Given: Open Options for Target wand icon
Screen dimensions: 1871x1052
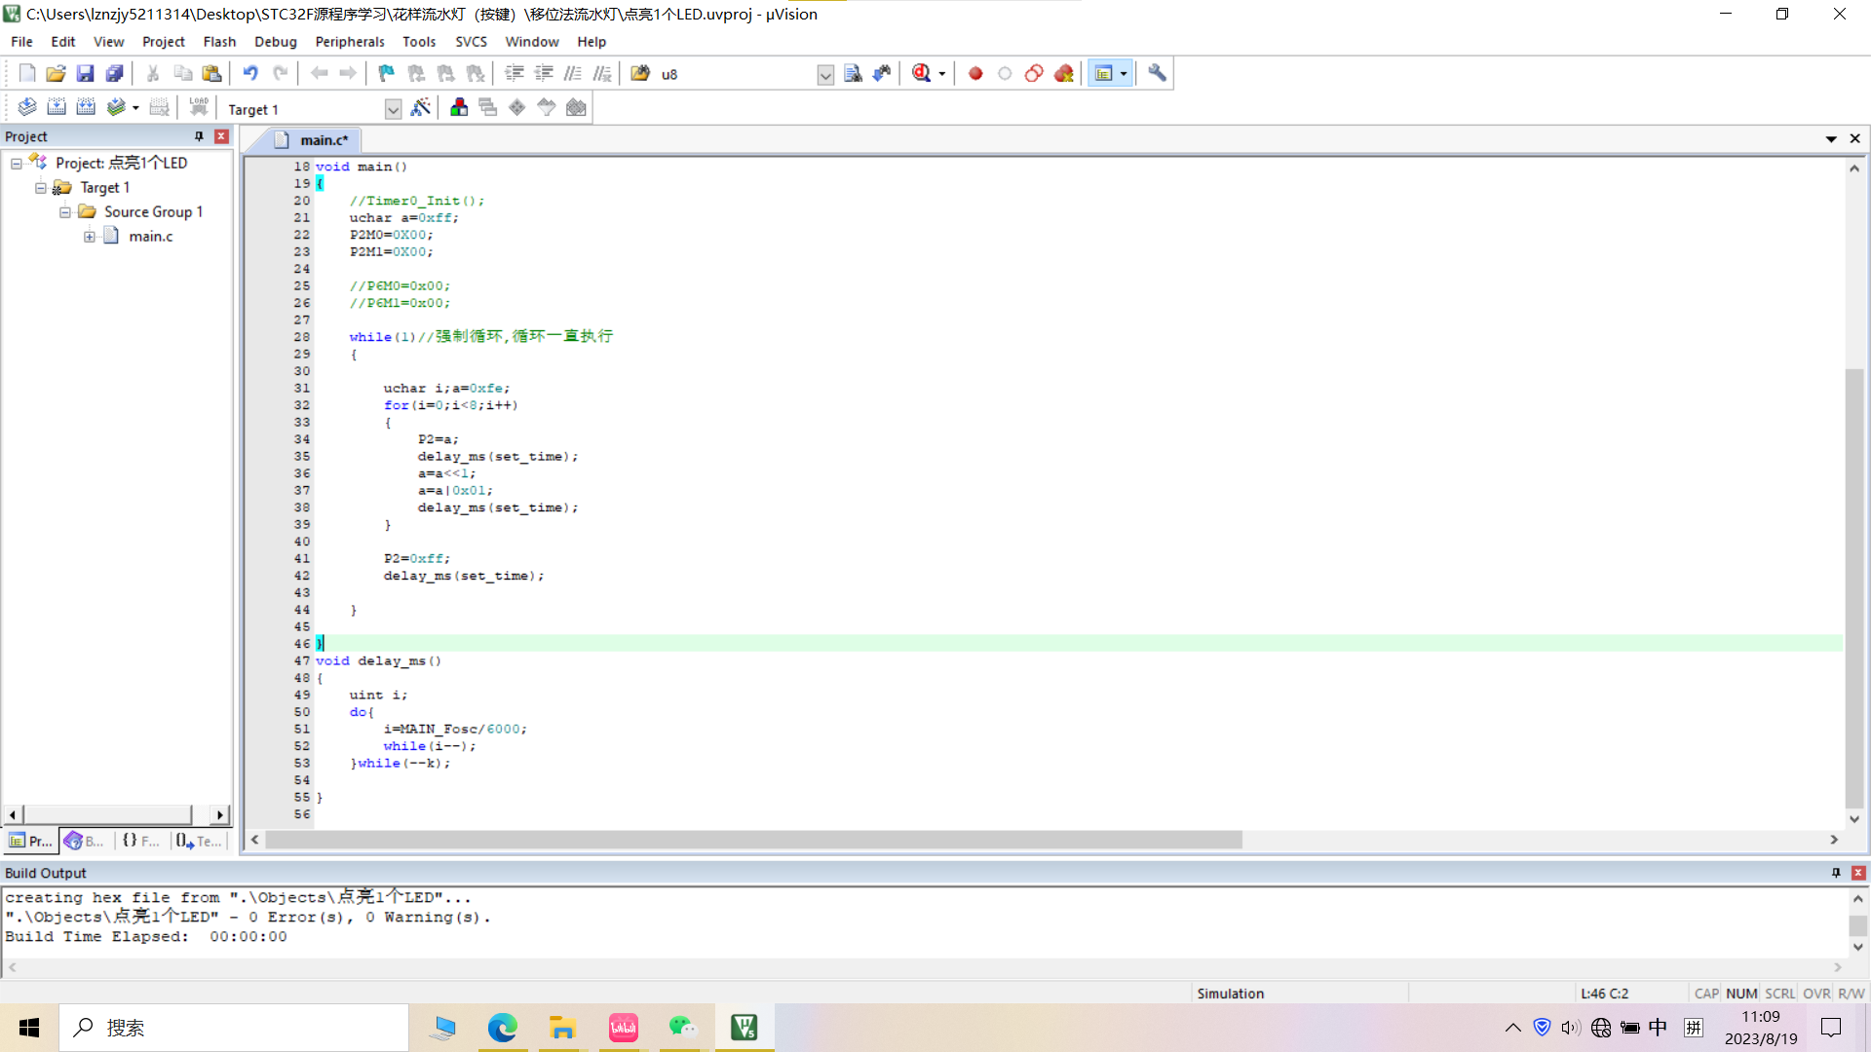Looking at the screenshot, I should pyautogui.click(x=421, y=107).
